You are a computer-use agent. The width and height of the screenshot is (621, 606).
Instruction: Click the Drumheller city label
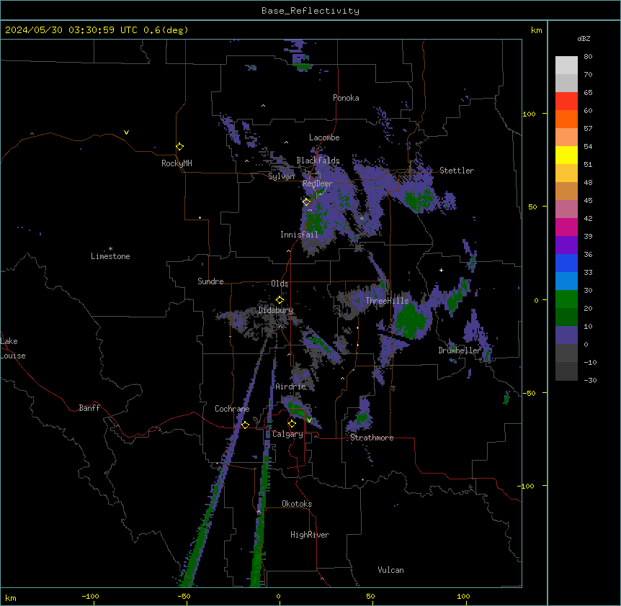(460, 351)
